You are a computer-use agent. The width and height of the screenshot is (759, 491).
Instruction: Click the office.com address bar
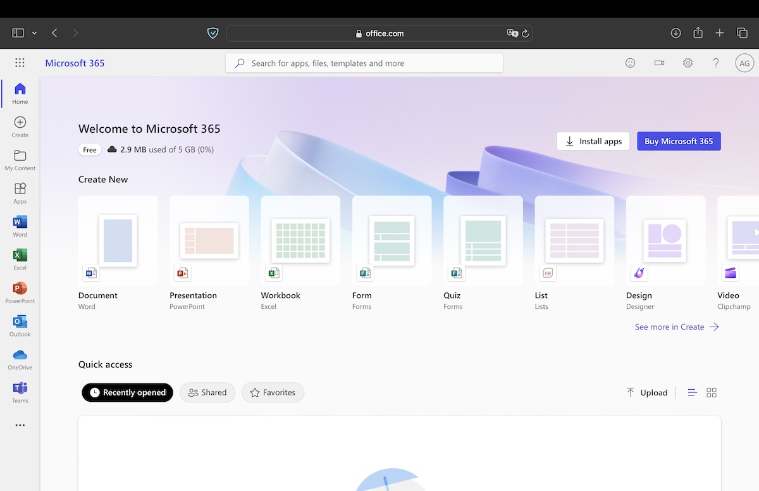(x=379, y=33)
